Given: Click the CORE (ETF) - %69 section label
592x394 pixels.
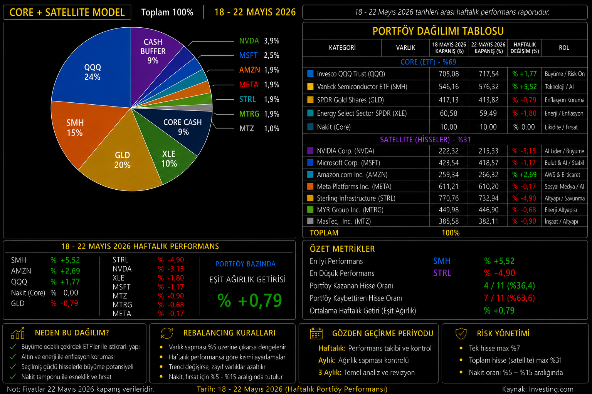Looking at the screenshot, I should (428, 62).
